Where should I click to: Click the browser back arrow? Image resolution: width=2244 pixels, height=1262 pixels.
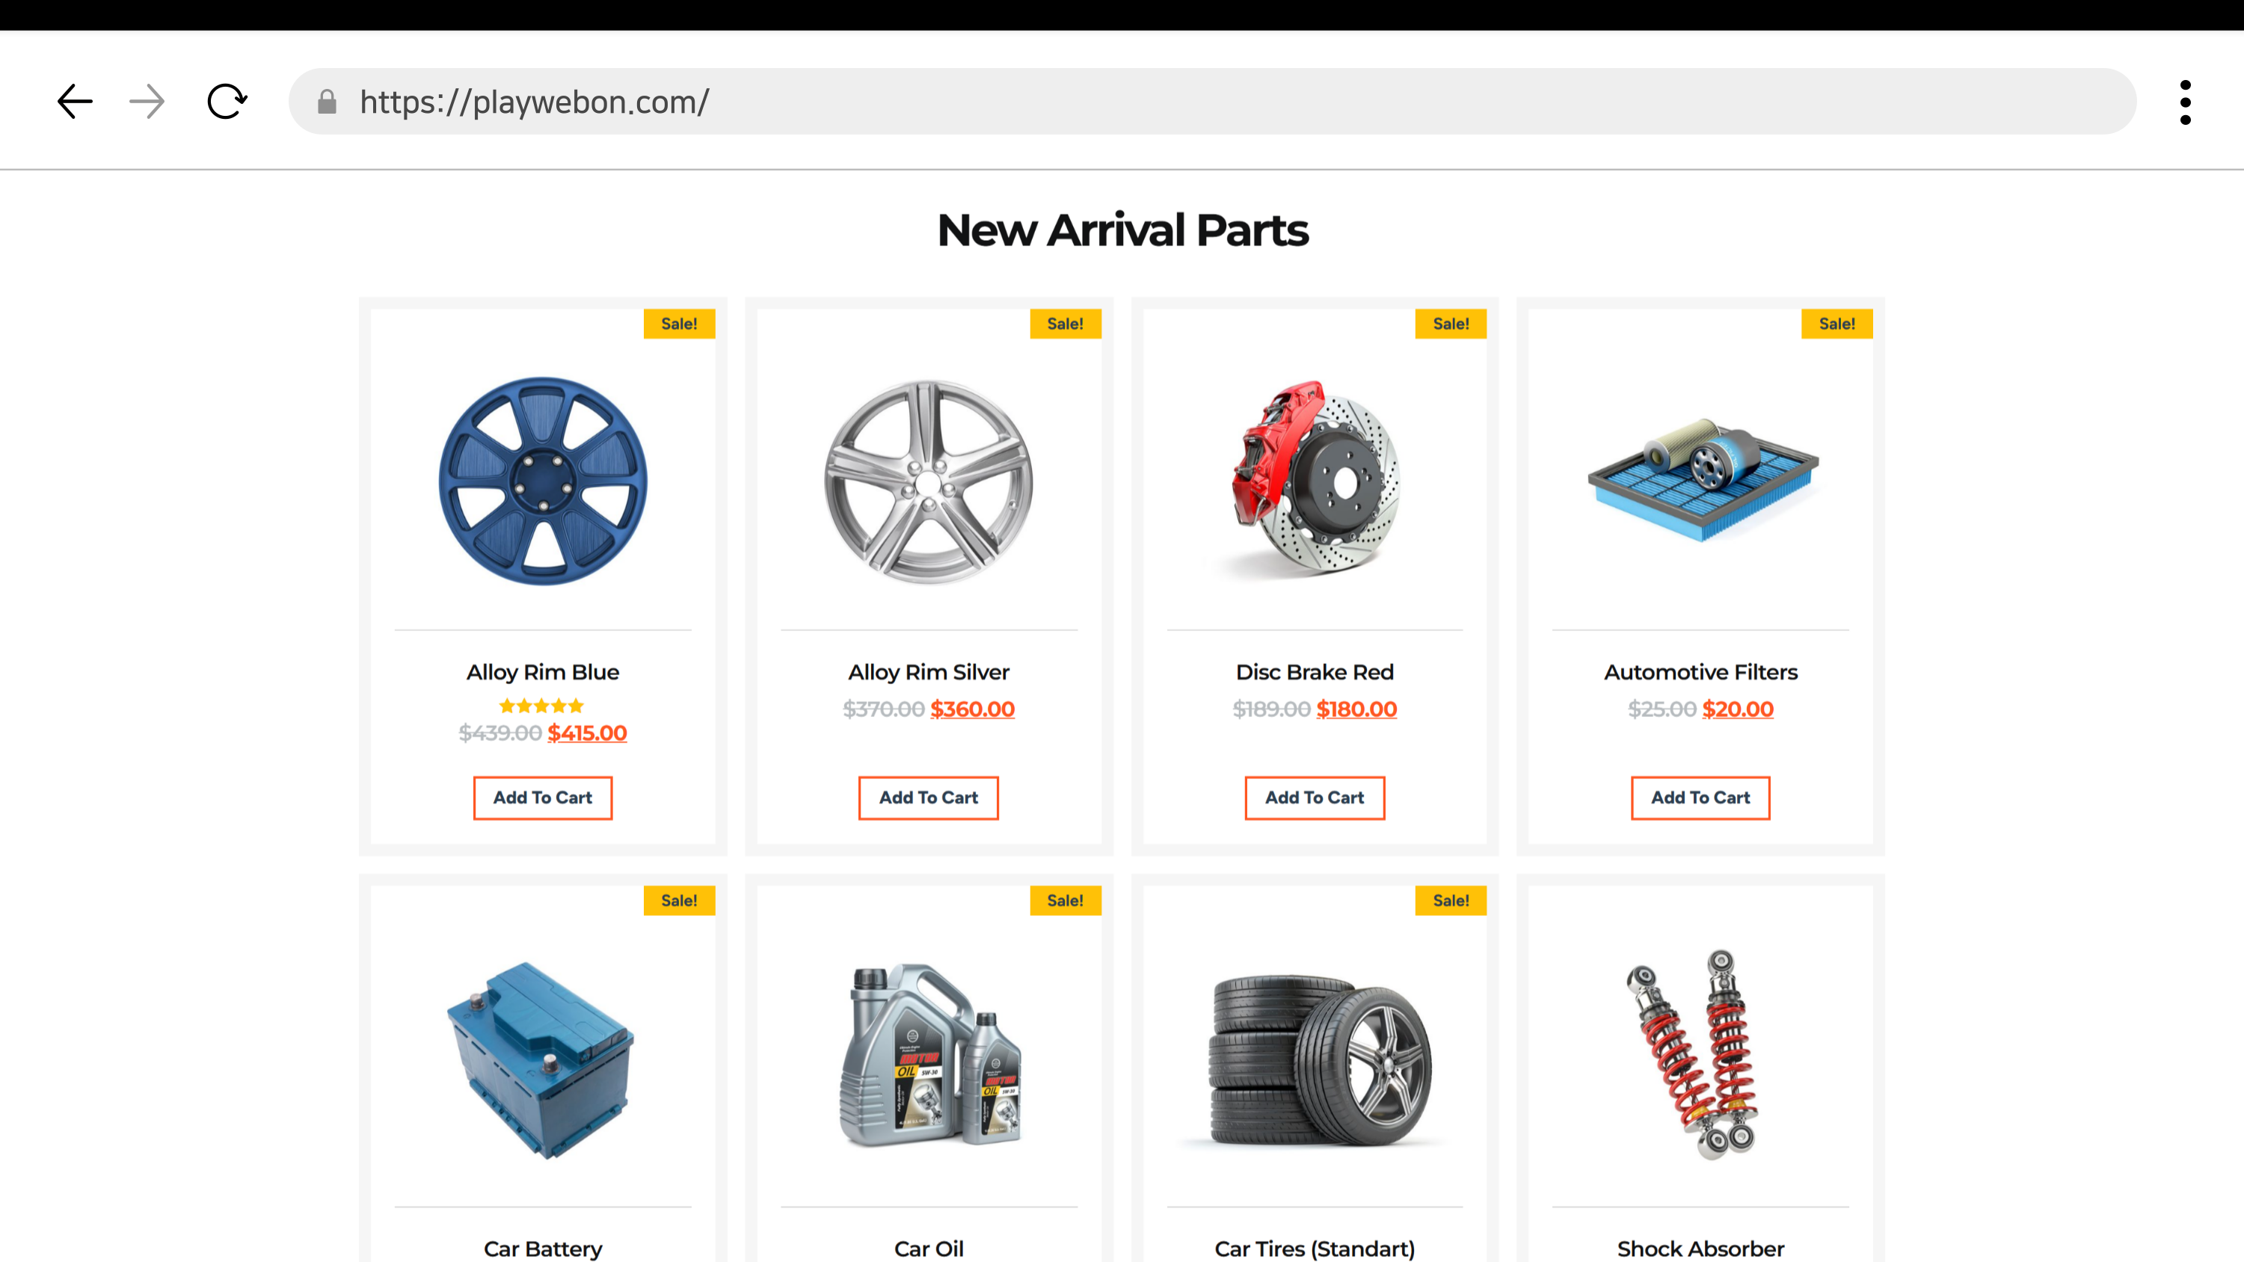click(75, 102)
